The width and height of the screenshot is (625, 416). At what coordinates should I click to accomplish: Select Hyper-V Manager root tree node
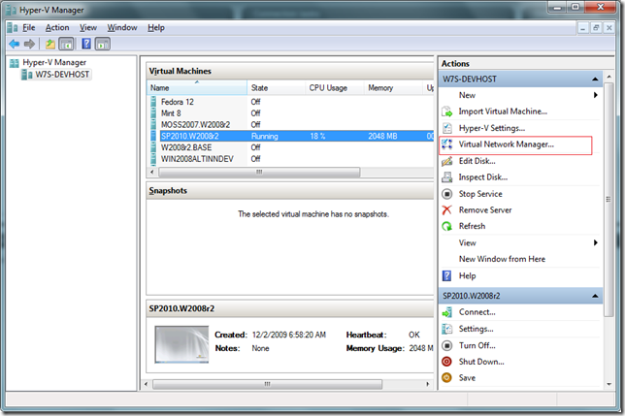pyautogui.click(x=54, y=62)
